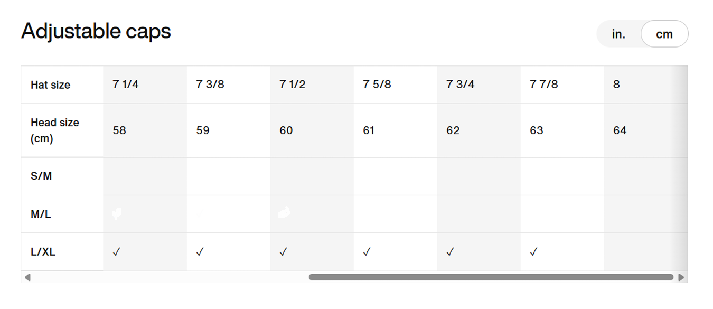Switch units to inches
713x309 pixels.
[x=618, y=34]
